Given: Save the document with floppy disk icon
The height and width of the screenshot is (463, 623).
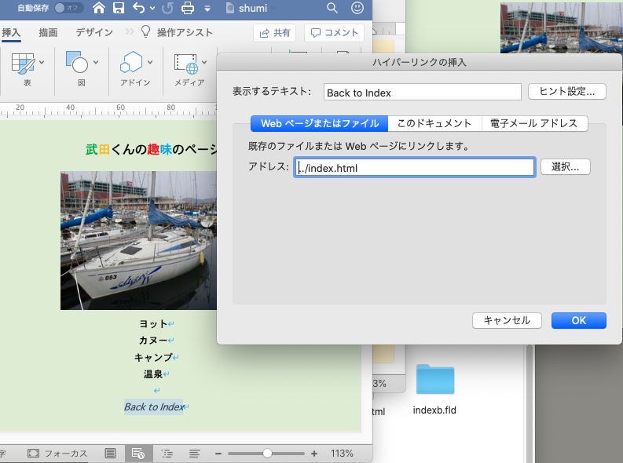Looking at the screenshot, I should tap(119, 9).
